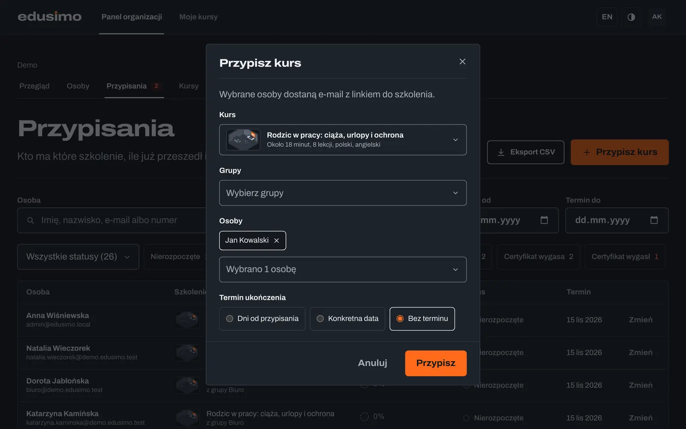This screenshot has width=686, height=429.
Task: Filter by Certyfikat wygasa chip
Action: tap(539, 257)
